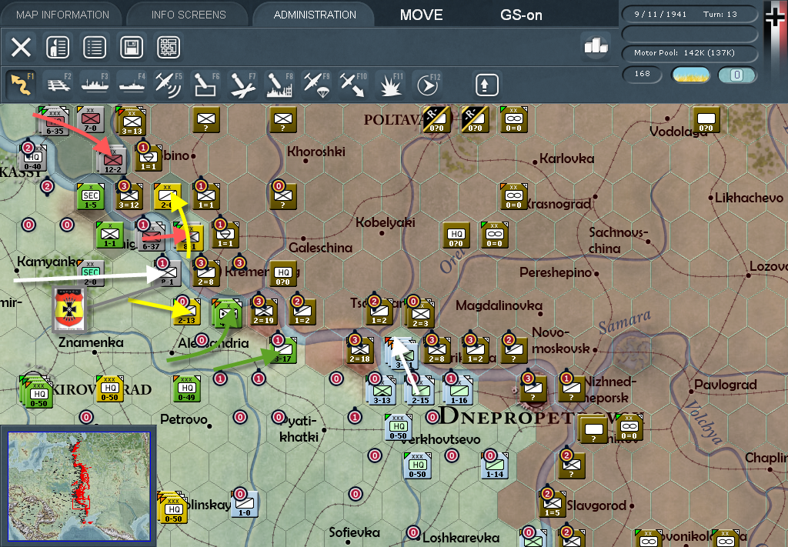
Task: Click the GS-on status label
Action: [521, 15]
